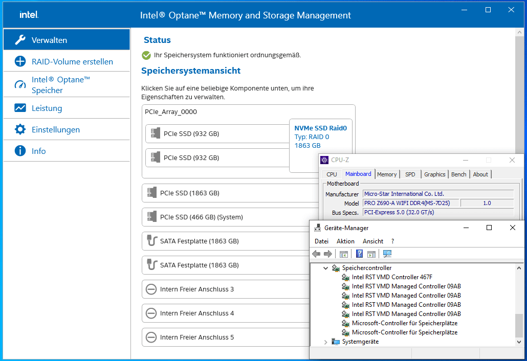
Task: Open RAID-Volume erstellen page
Action: (x=67, y=61)
